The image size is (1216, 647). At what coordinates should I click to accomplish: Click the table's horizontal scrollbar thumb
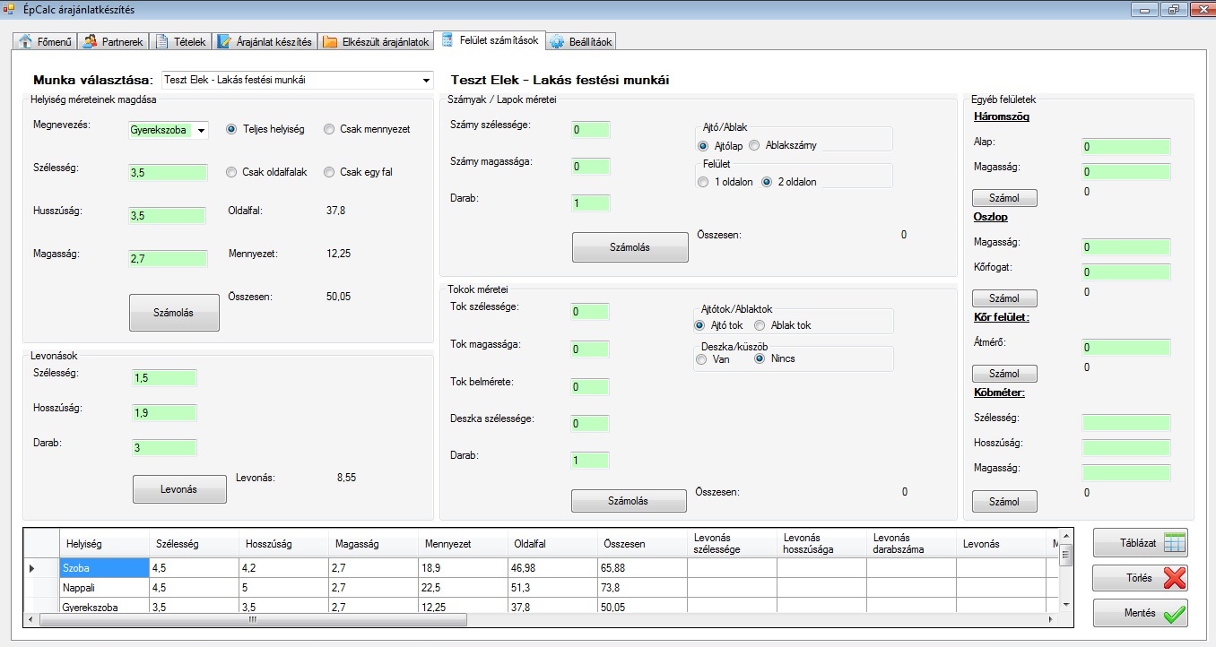[x=251, y=619]
